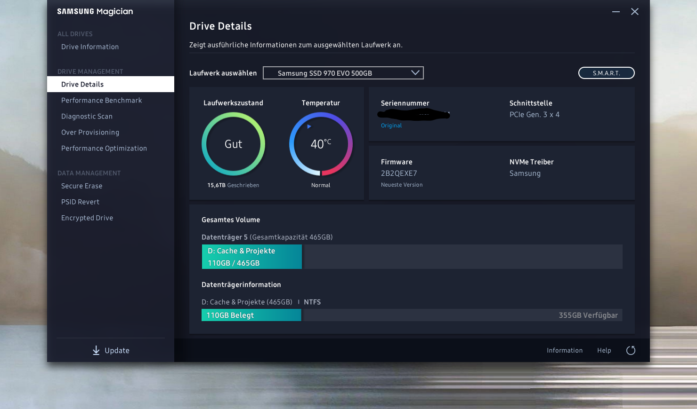This screenshot has width=697, height=409.
Task: Click the 110GB Belegt usage bar
Action: 251,315
